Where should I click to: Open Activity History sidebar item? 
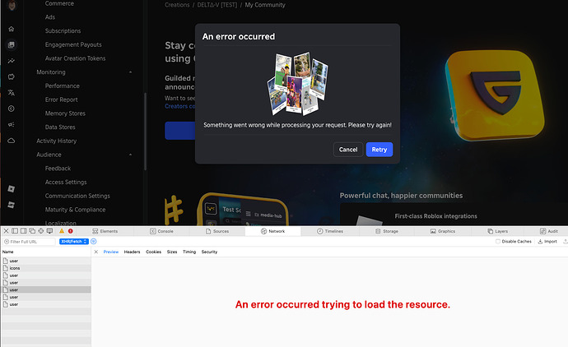click(56, 141)
